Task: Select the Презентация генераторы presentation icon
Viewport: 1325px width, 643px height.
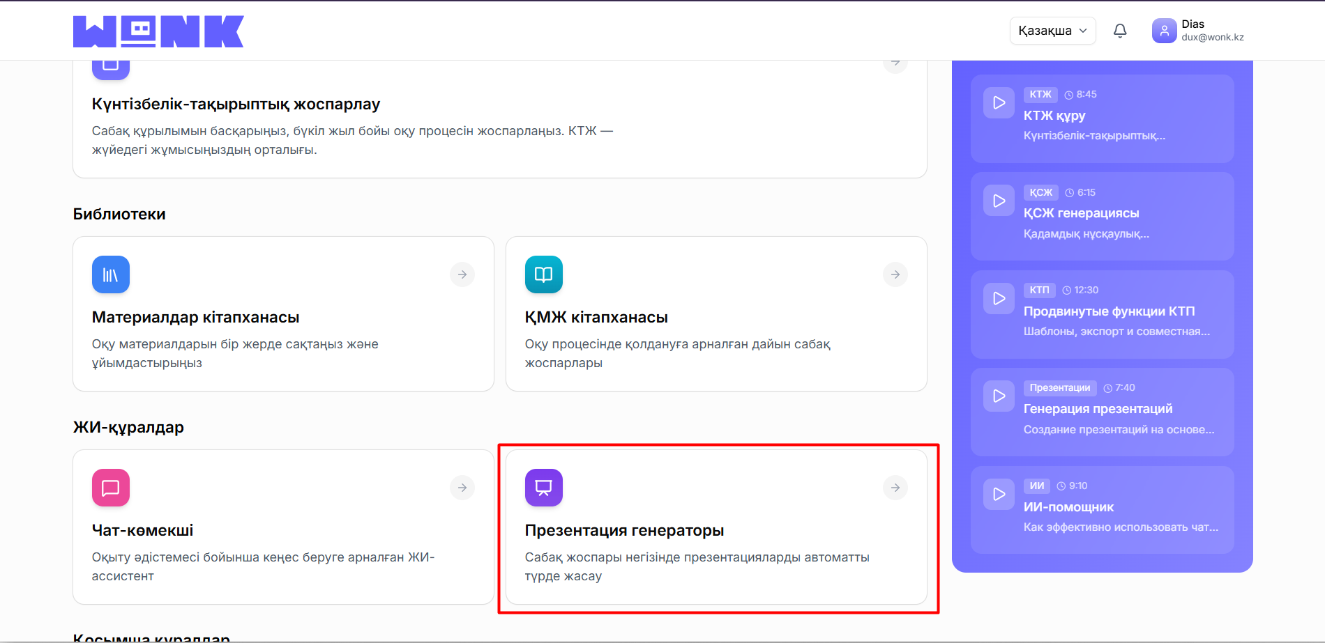Action: pos(543,488)
